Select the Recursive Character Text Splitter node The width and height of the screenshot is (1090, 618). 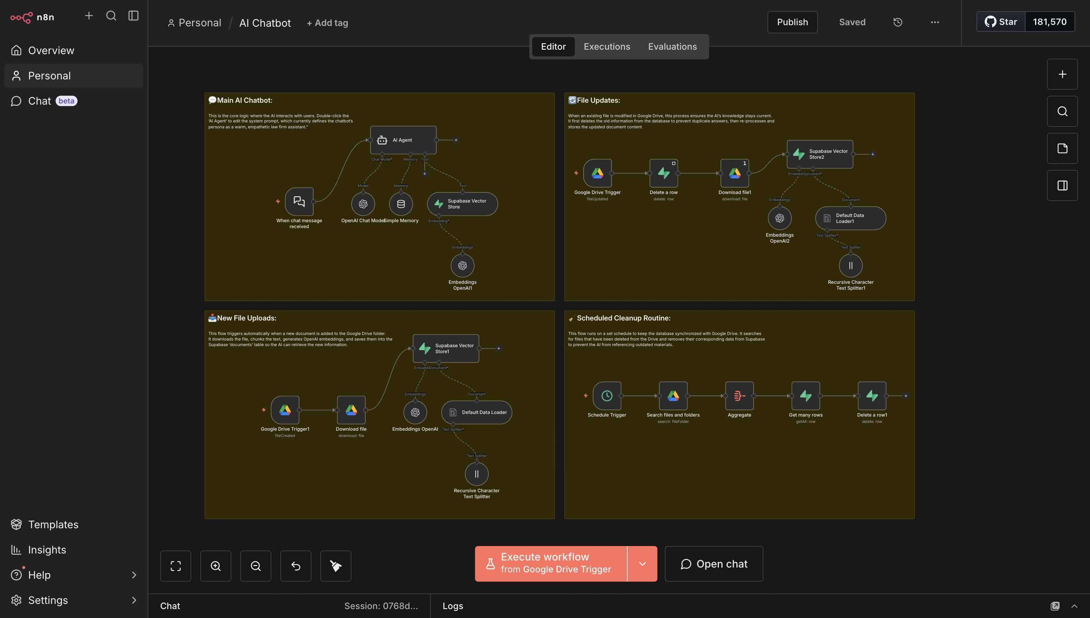(476, 474)
